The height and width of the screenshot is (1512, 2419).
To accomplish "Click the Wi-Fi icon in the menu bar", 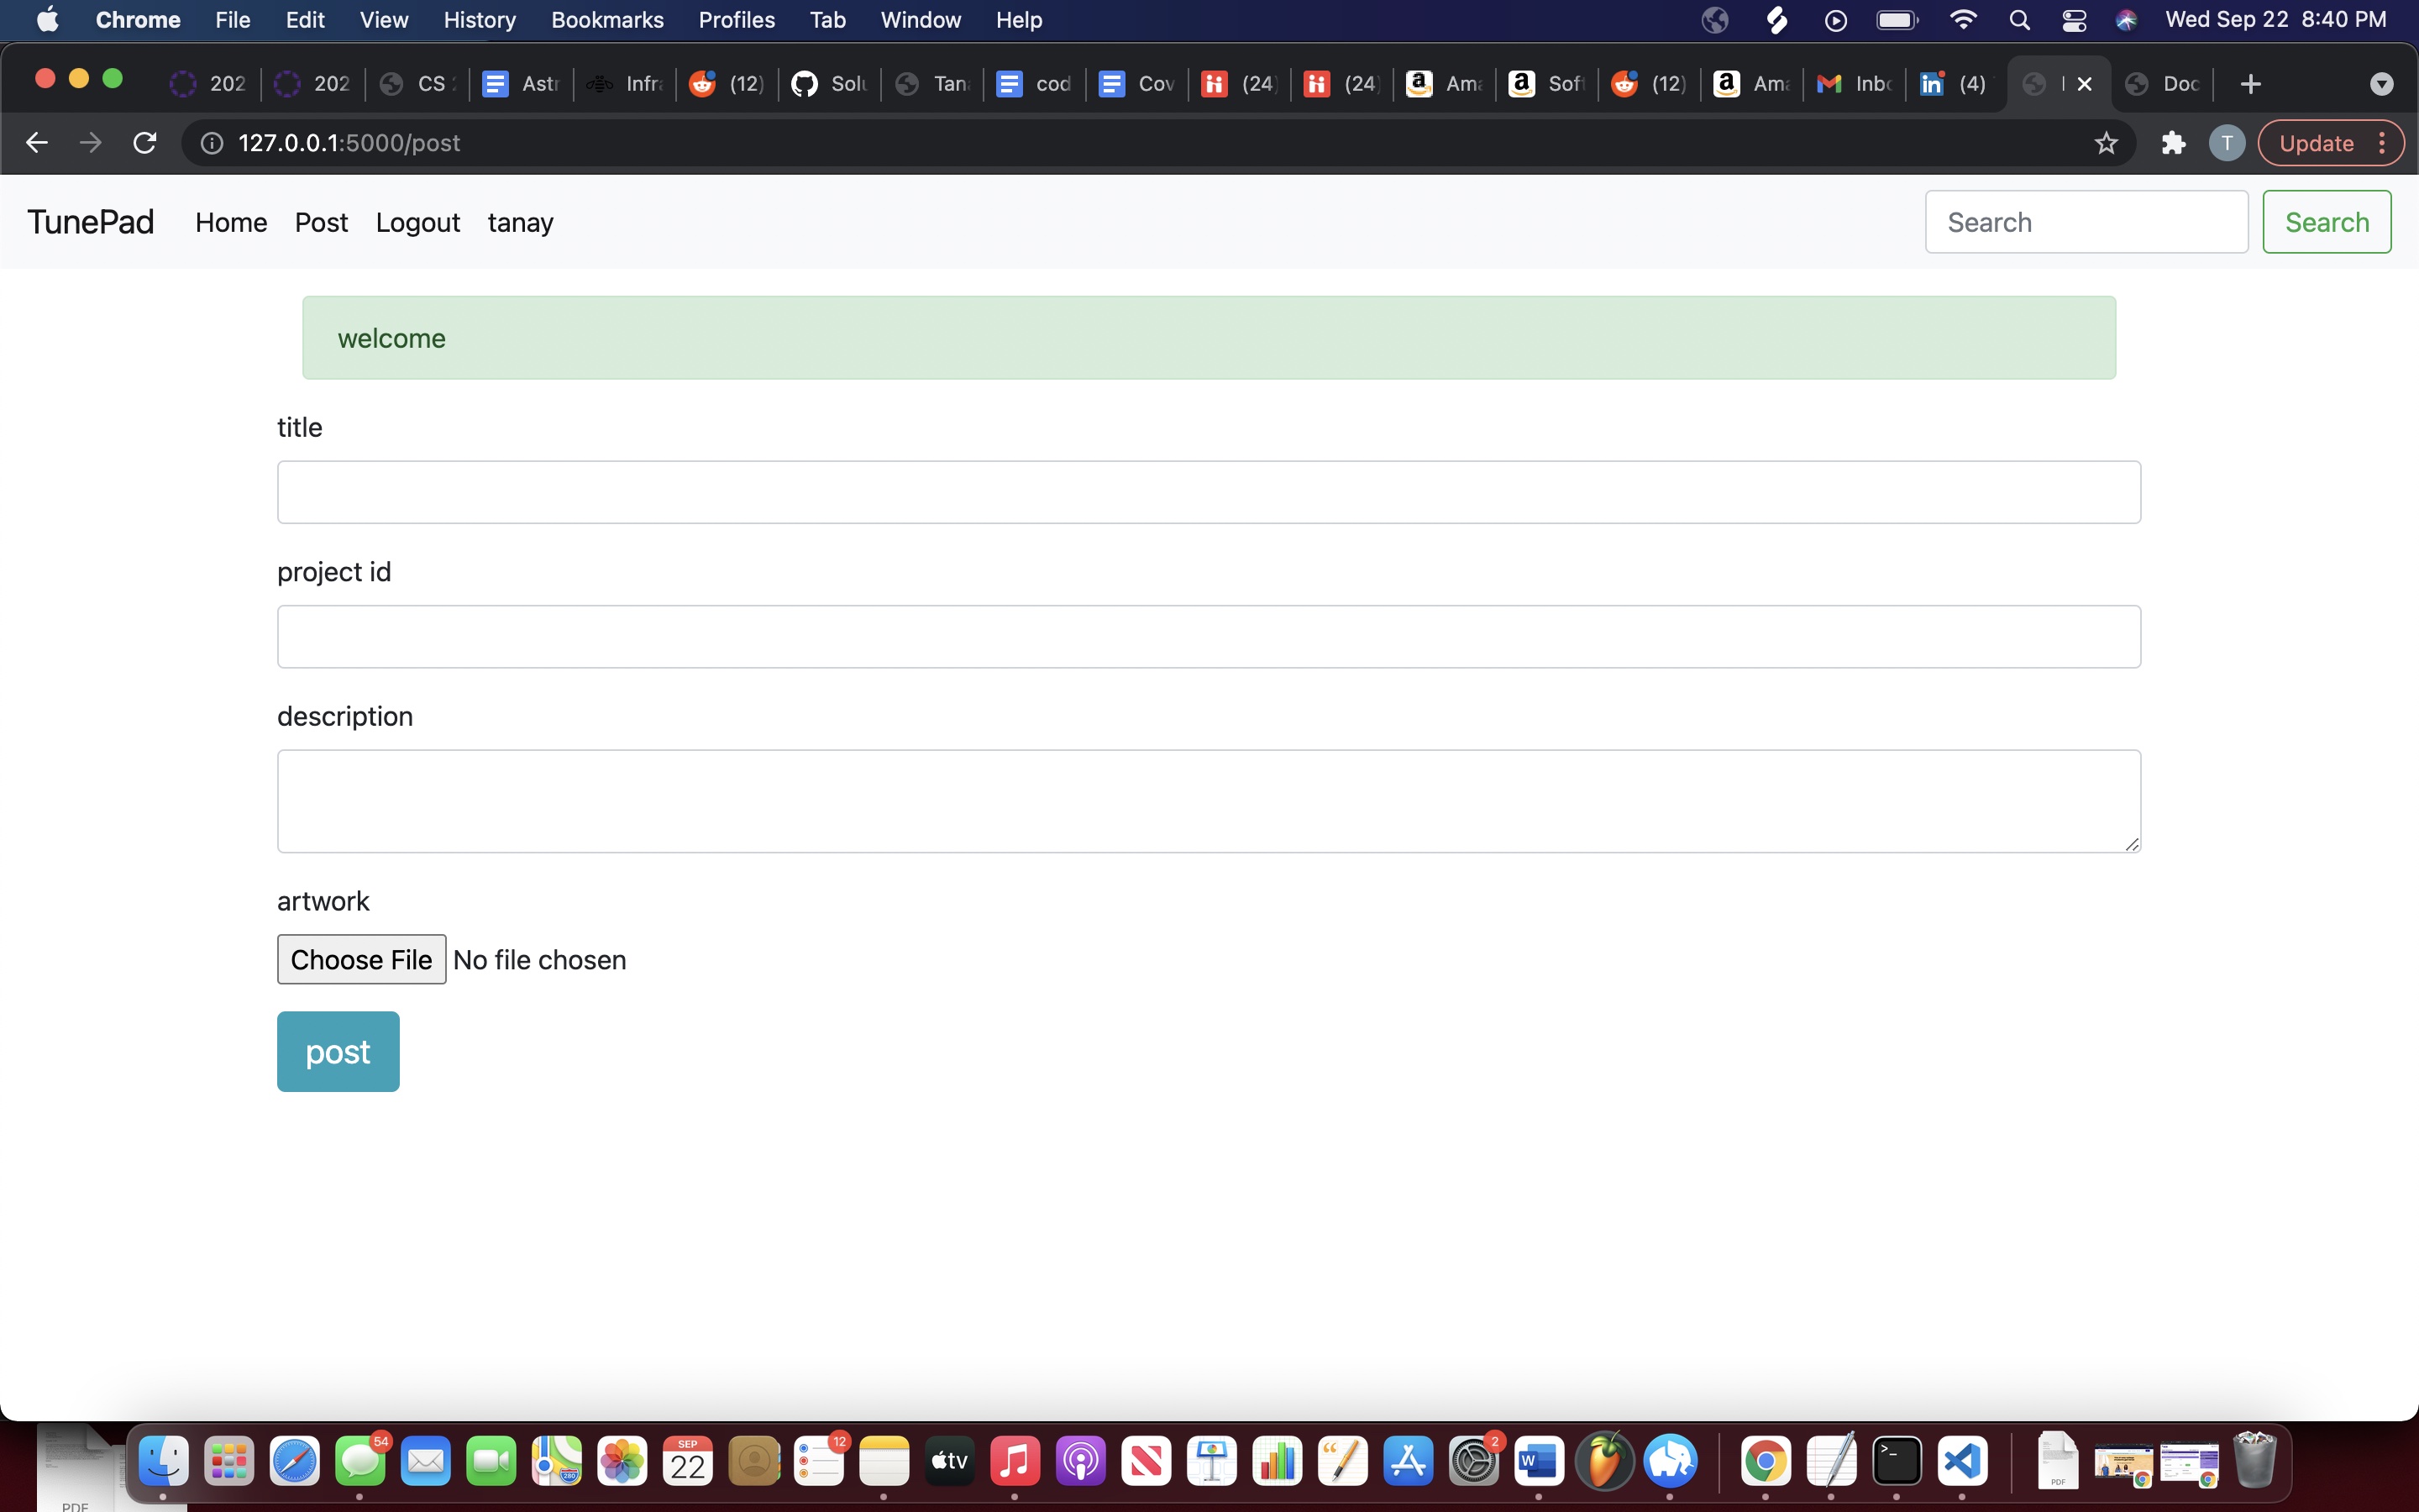I will click(1962, 19).
